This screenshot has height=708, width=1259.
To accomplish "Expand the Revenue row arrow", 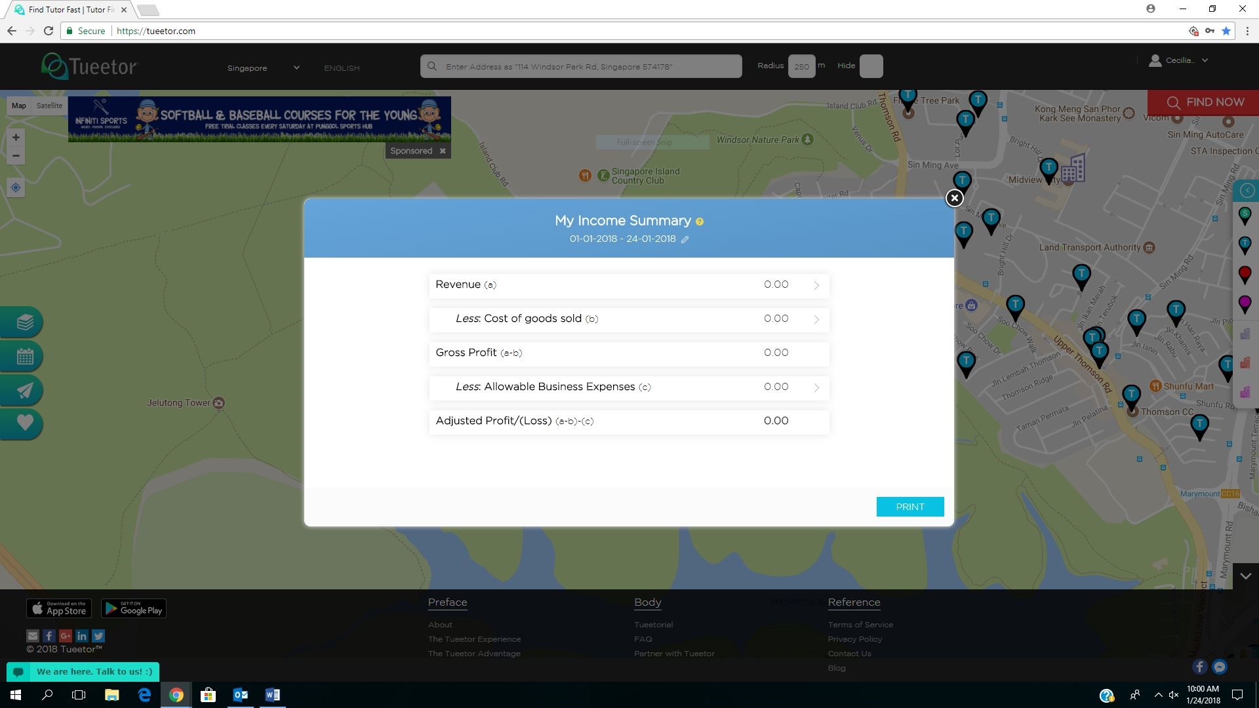I will coord(816,285).
